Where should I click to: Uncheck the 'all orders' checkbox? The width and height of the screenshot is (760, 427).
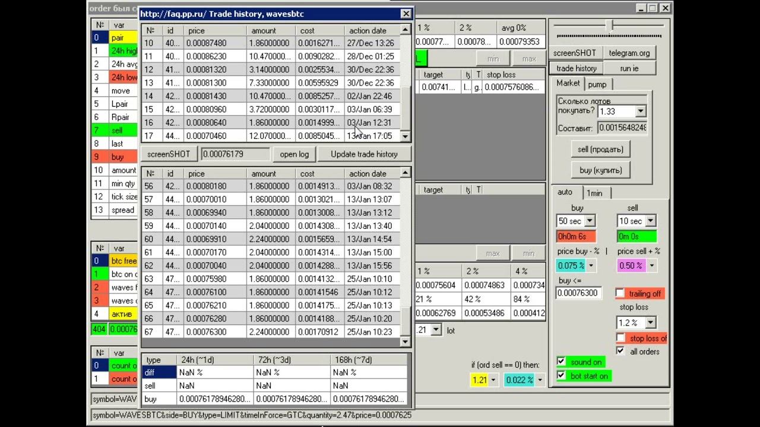point(620,351)
